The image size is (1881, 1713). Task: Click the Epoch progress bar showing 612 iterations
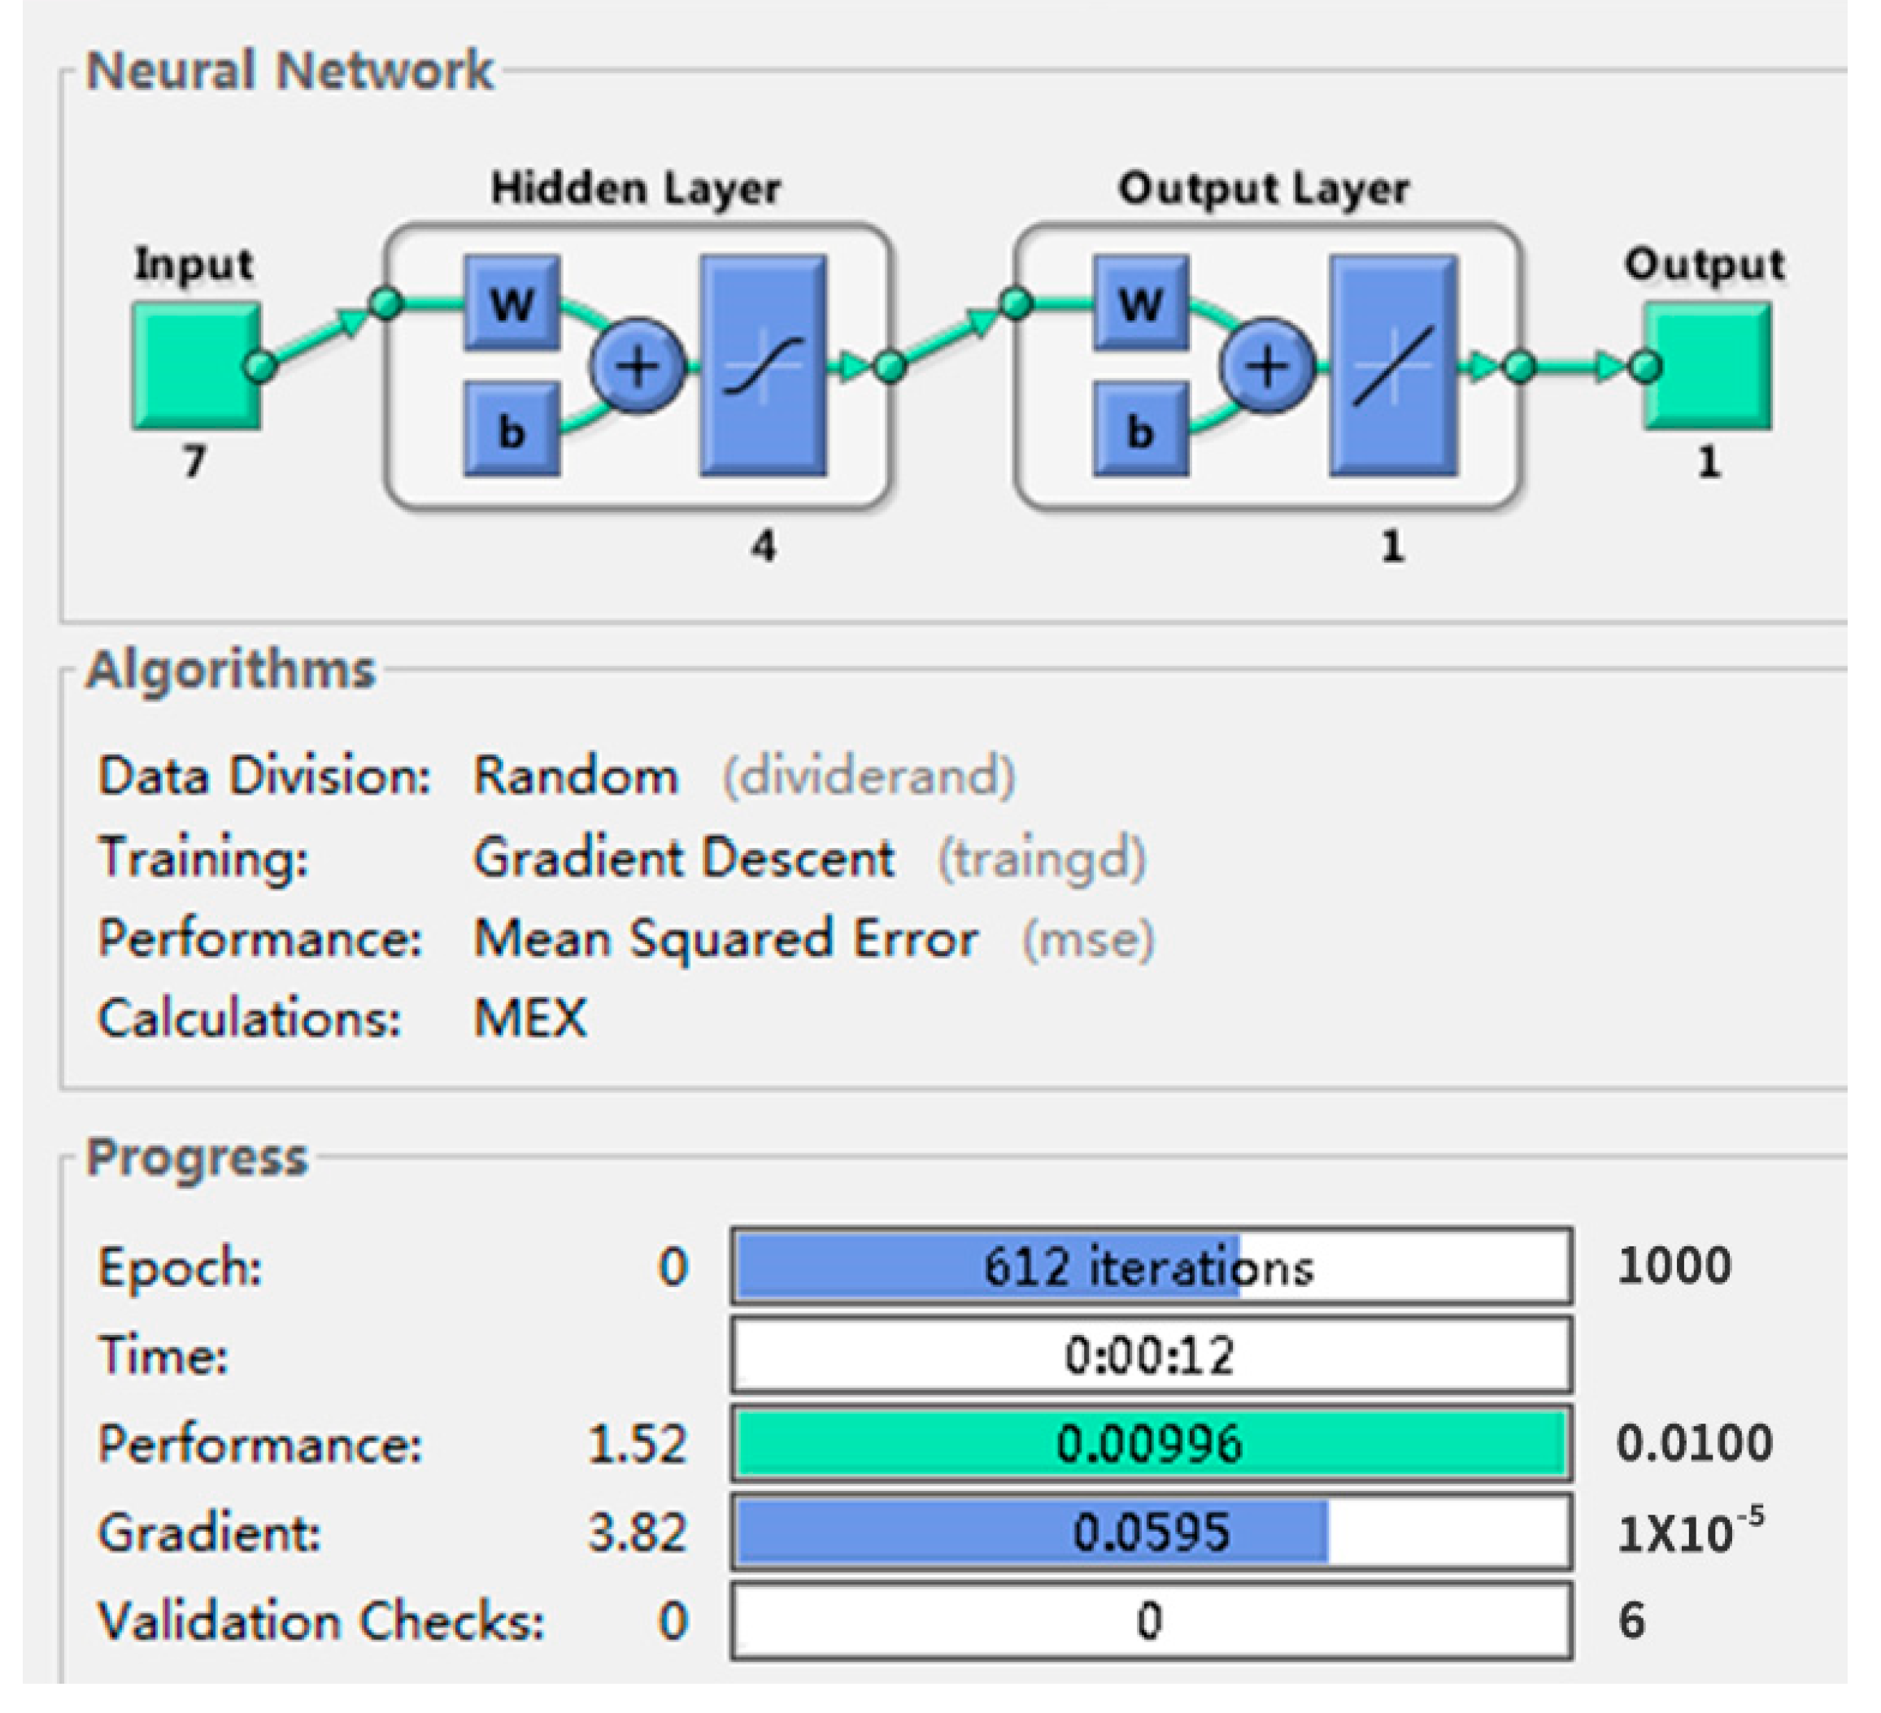(1151, 1267)
